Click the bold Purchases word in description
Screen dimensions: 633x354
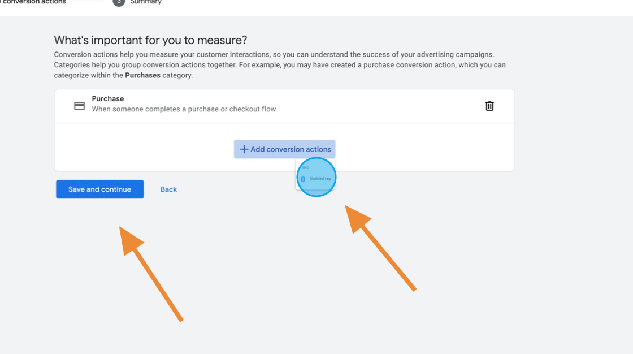pos(142,75)
